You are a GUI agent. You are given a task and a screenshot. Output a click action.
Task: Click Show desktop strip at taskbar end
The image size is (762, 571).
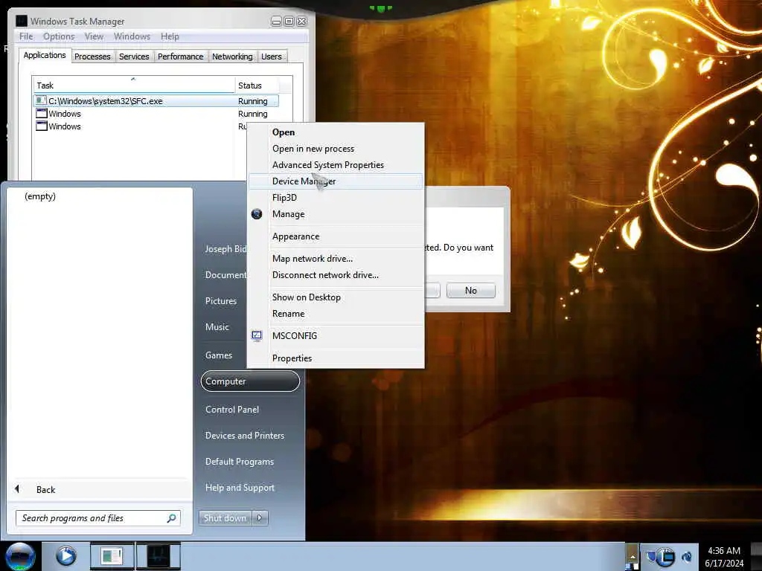(x=756, y=557)
